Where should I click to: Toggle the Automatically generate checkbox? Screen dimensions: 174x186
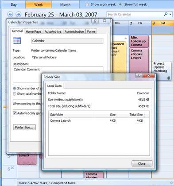click(15, 113)
